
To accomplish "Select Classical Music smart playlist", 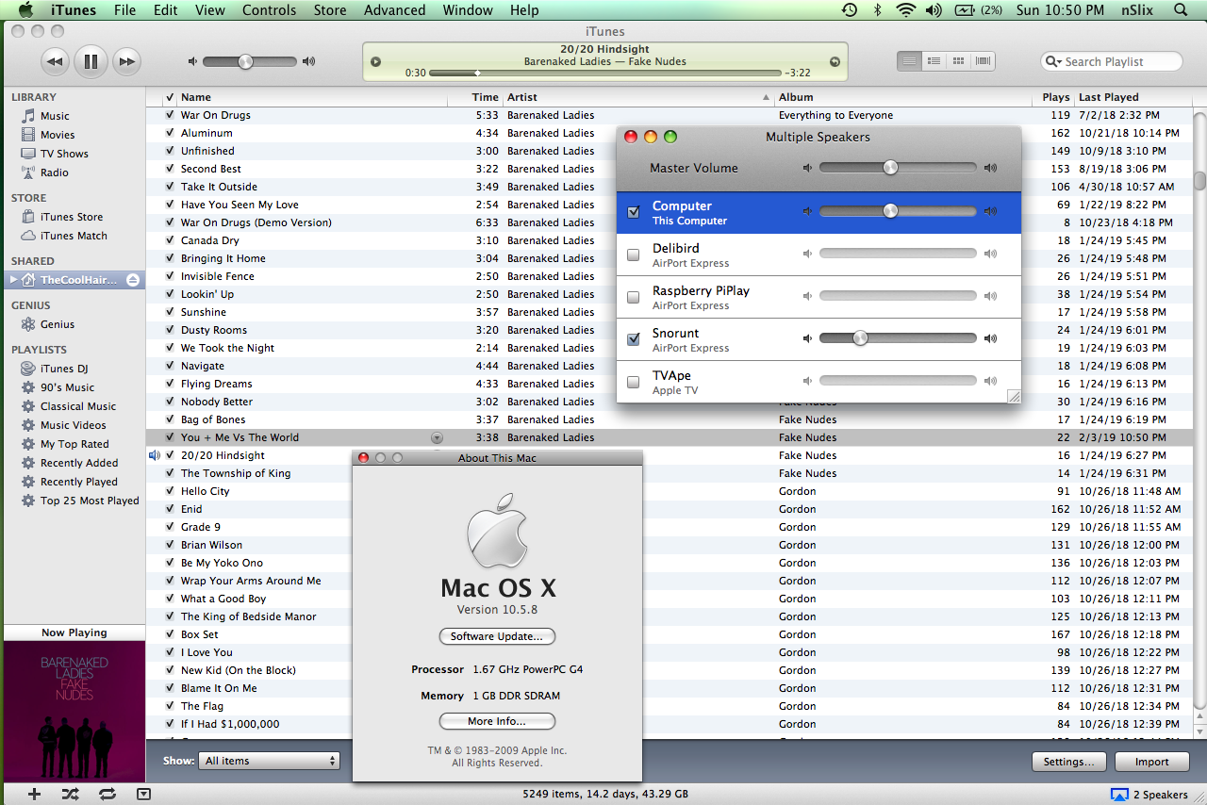I will 78,406.
